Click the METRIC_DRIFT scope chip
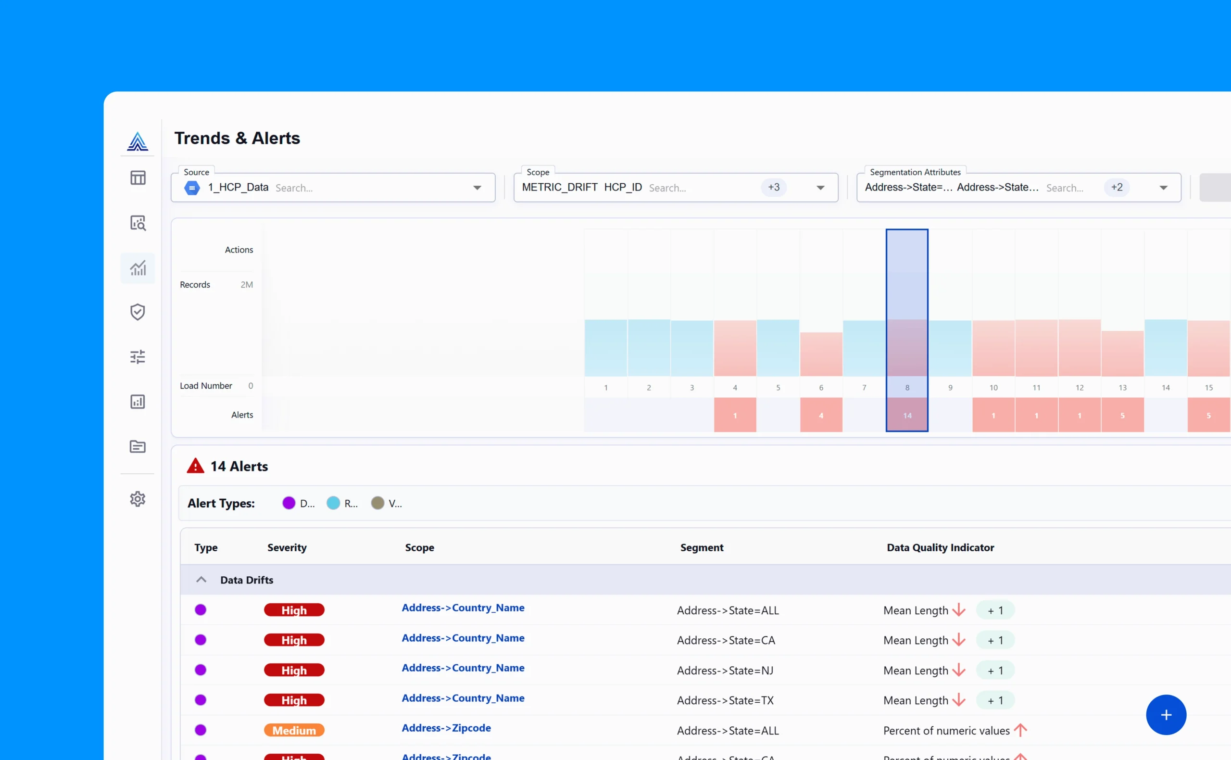1231x760 pixels. point(559,187)
